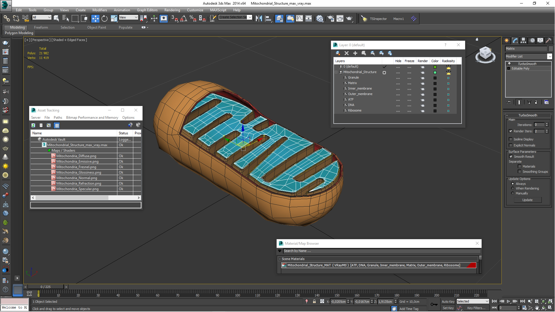This screenshot has width=555, height=312.
Task: Toggle the Percent Snap button
Action: point(193,18)
